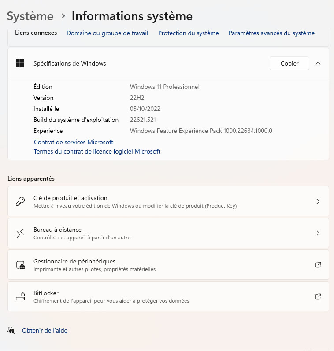Select Windows Feature Experience Pack value
Image resolution: width=334 pixels, height=351 pixels.
point(201,131)
